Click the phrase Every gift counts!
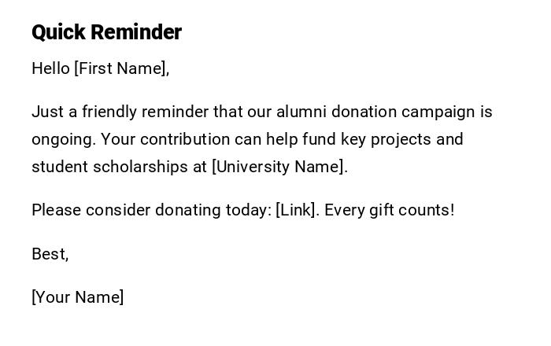Screen dimensions: 551x346 (x=389, y=210)
